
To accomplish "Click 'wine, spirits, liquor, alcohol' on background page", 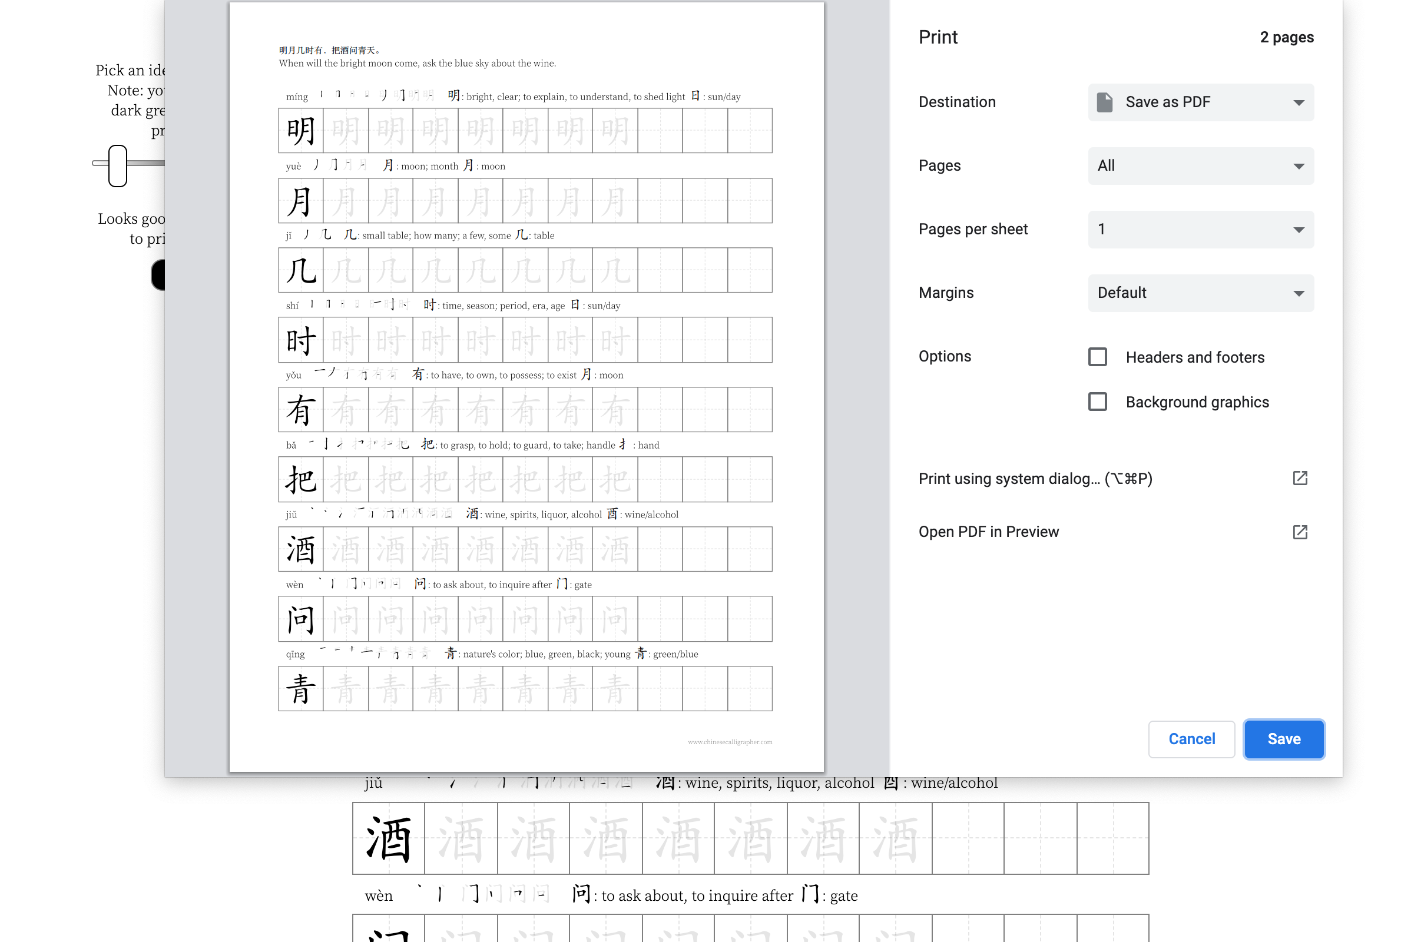I will 780,783.
